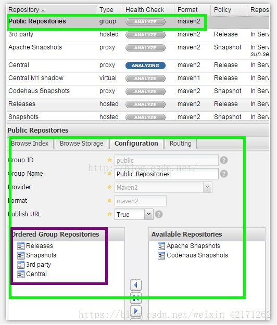Click the Snapshots repository icon in Ordered Group

(20, 255)
